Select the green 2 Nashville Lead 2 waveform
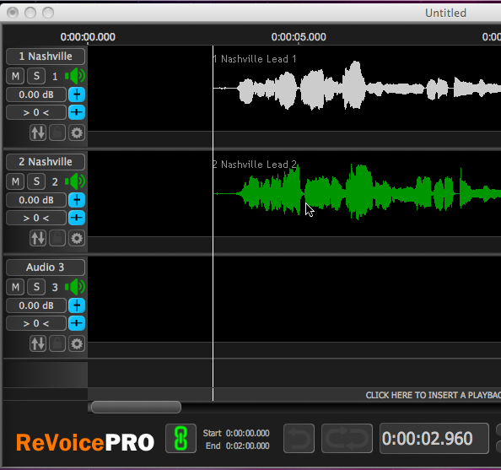 [357, 193]
